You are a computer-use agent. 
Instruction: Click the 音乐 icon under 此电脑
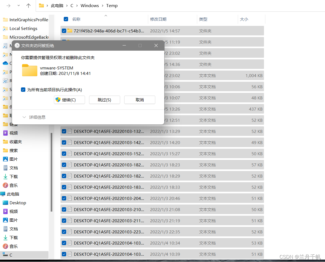[x=5, y=246]
